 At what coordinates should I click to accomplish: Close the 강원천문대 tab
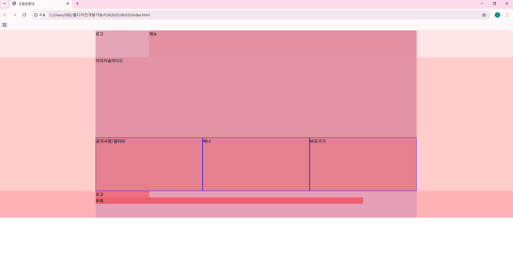68,3
